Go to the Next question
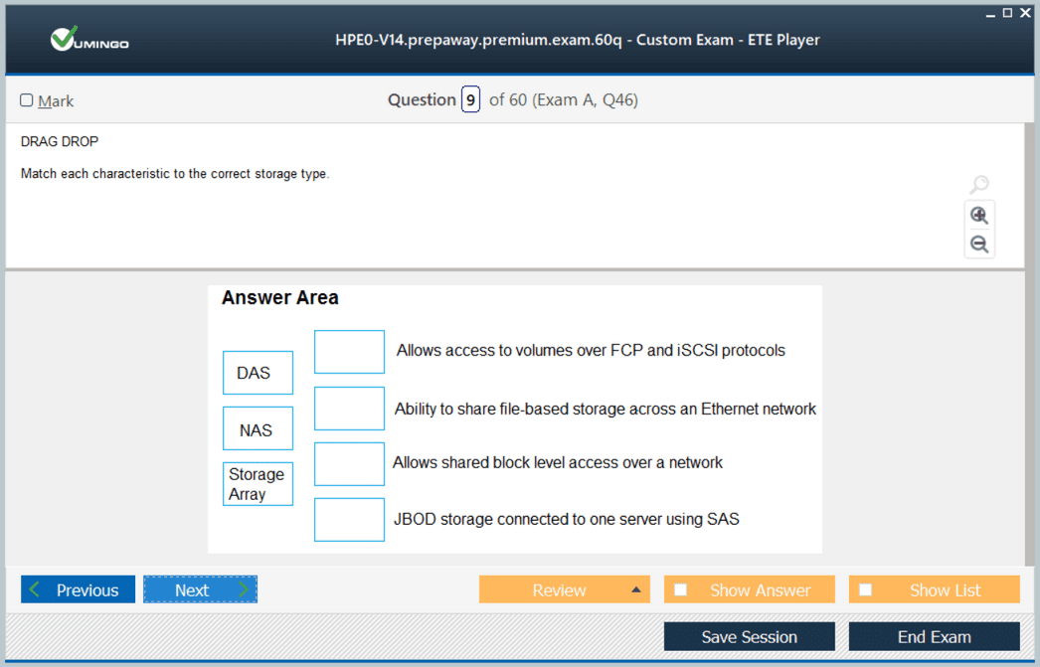 pos(200,589)
